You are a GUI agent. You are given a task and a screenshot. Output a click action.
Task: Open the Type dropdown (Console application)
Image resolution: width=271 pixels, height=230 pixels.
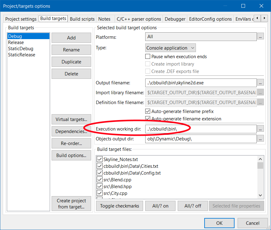[170, 48]
